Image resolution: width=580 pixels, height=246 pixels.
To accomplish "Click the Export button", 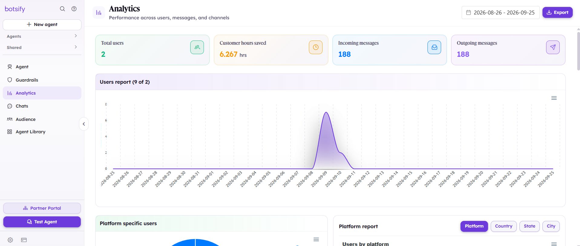I will point(557,12).
